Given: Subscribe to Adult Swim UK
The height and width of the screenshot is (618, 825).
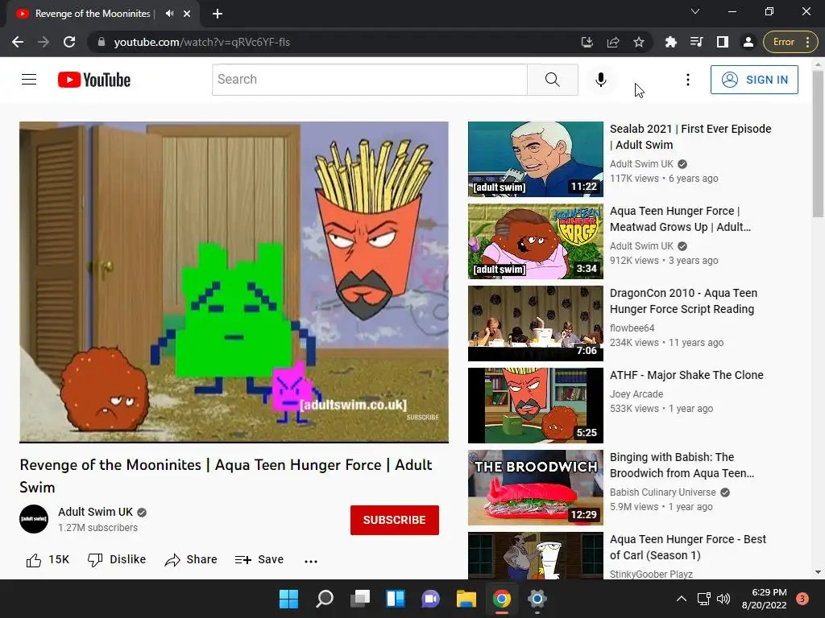Looking at the screenshot, I should click(x=395, y=520).
